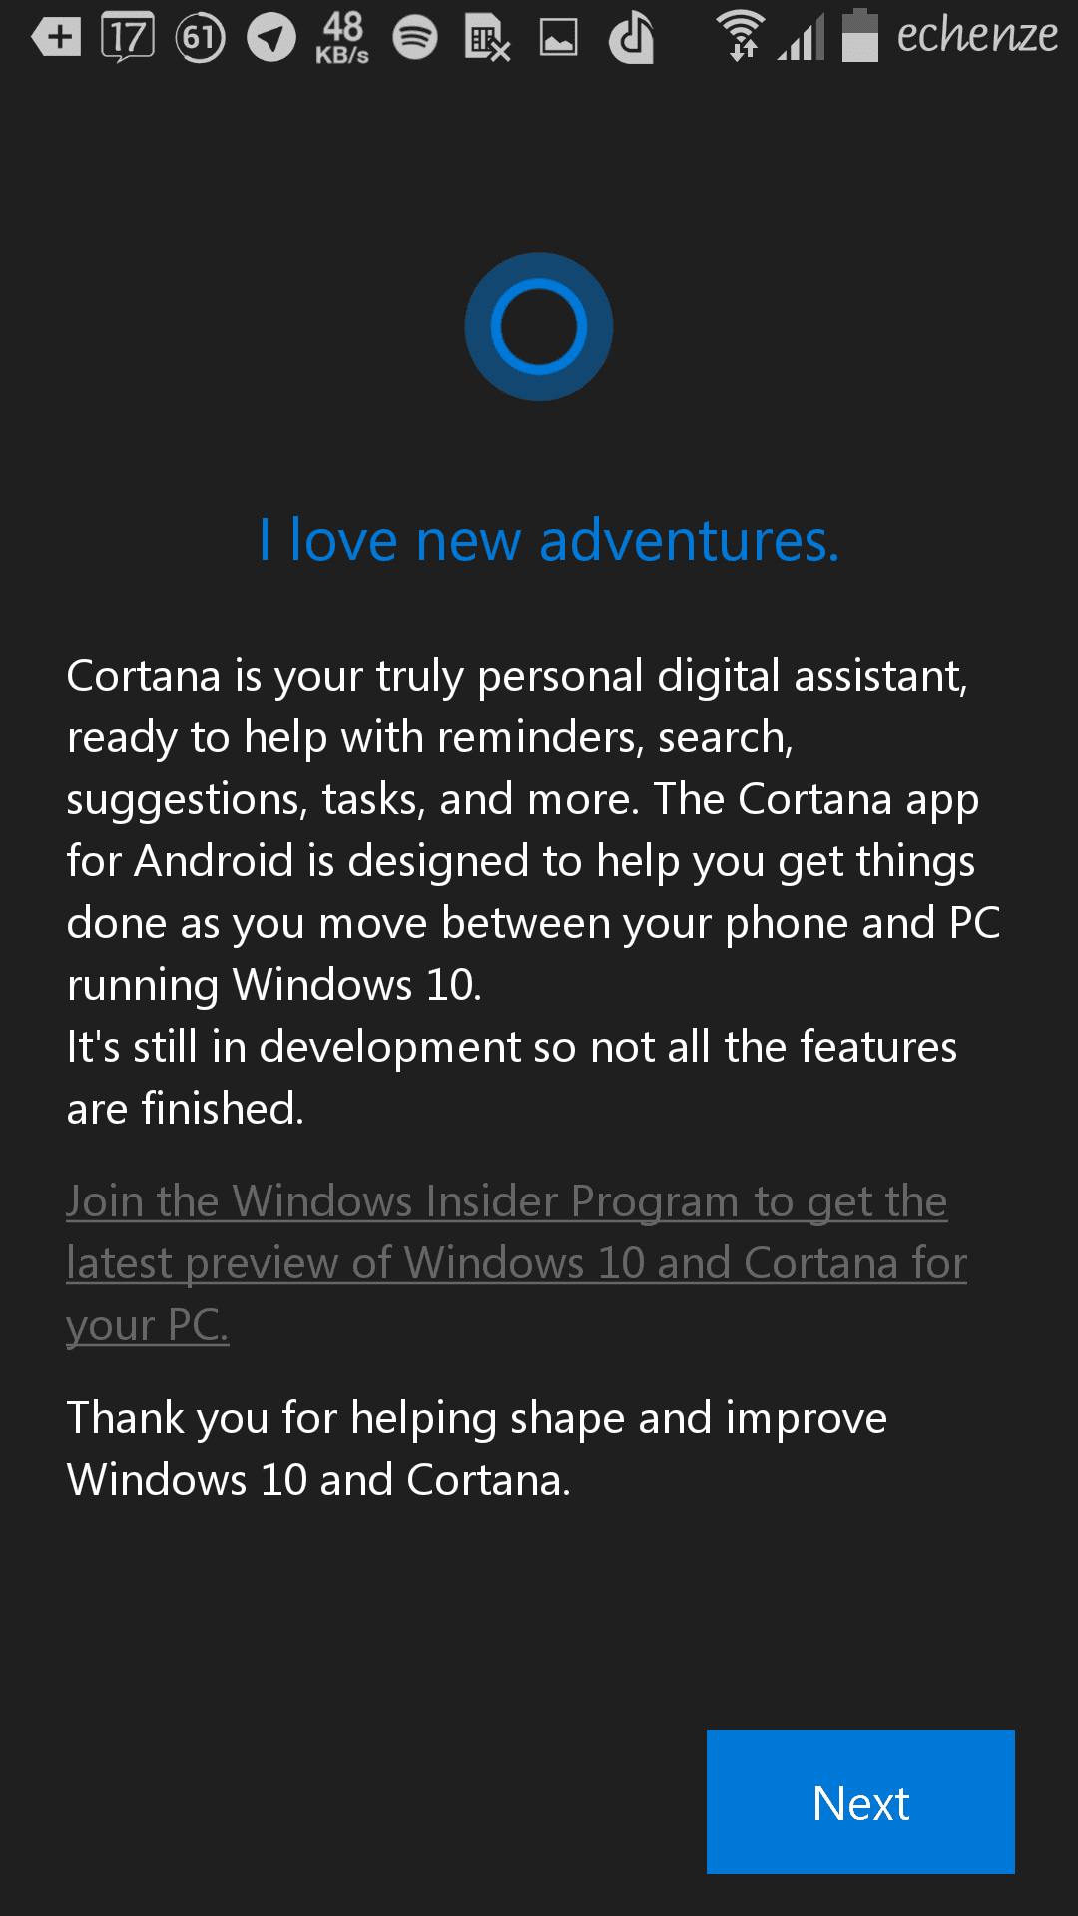This screenshot has width=1078, height=1916.
Task: Tap the Next button
Action: [x=860, y=1801]
